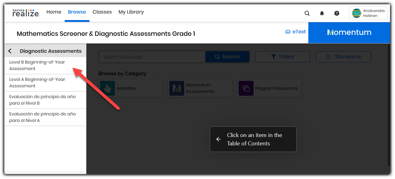Click the back arrow in the tooltip bubble
This screenshot has width=395, height=179.
(218, 139)
